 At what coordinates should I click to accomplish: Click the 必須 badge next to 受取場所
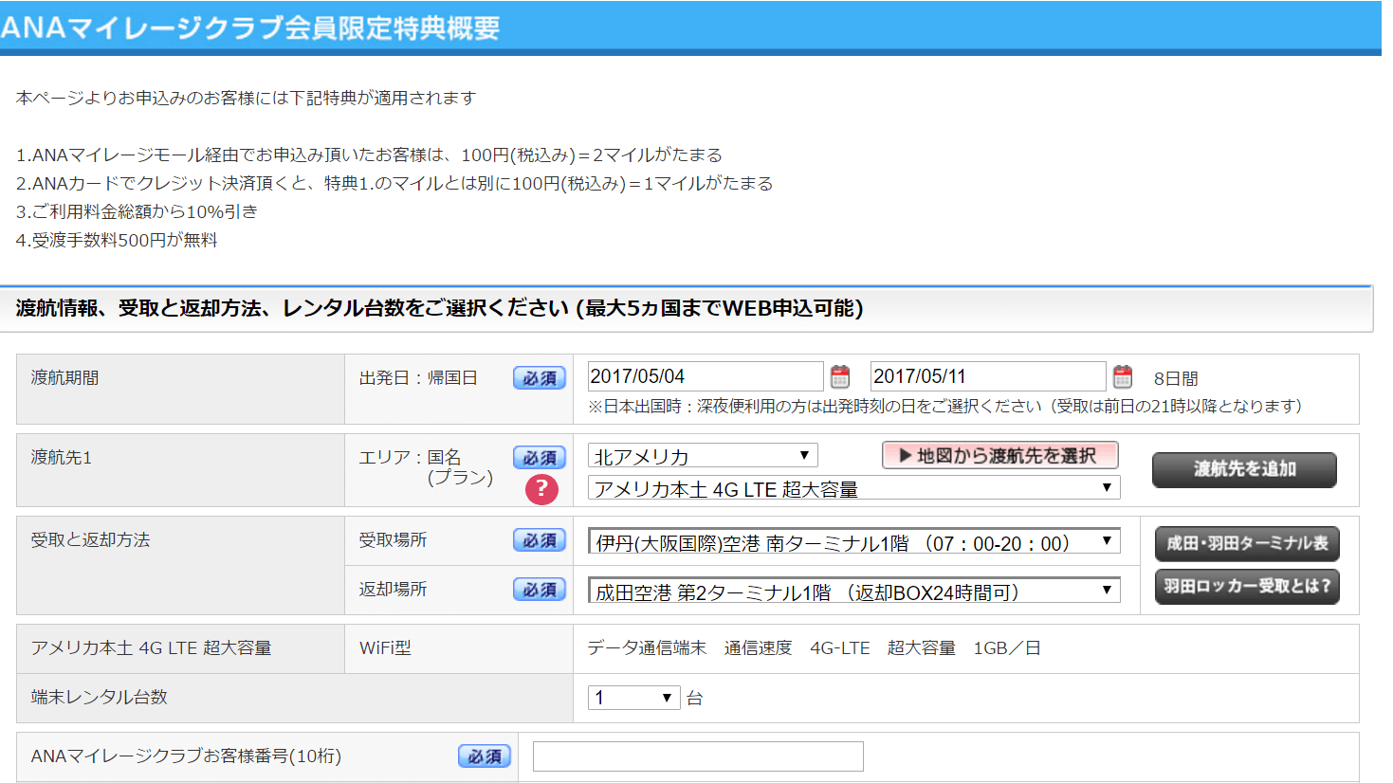[x=540, y=540]
